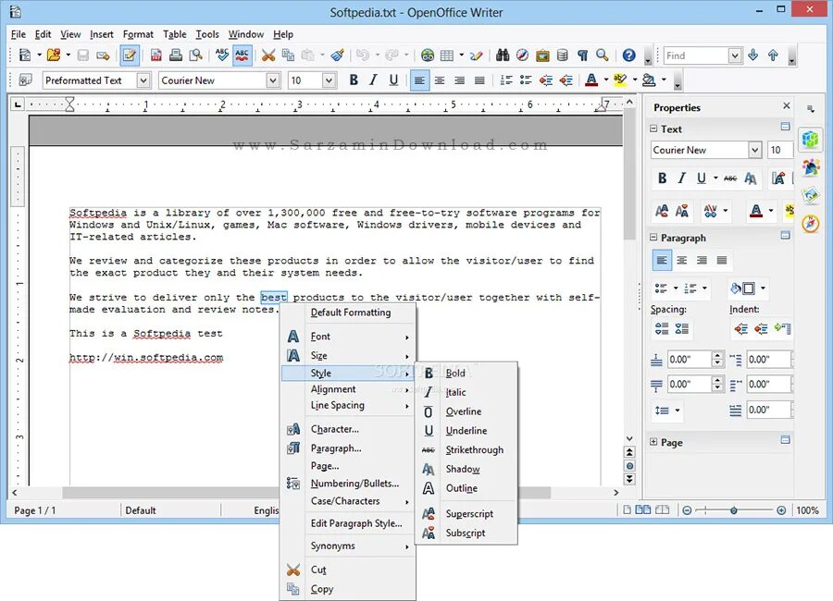
Task: Open the Find toolbar dropdown arrow
Action: (x=735, y=55)
